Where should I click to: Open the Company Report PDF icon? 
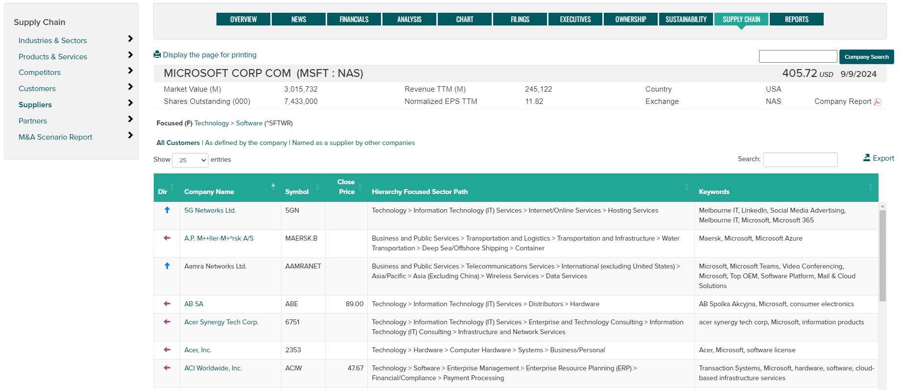[878, 102]
